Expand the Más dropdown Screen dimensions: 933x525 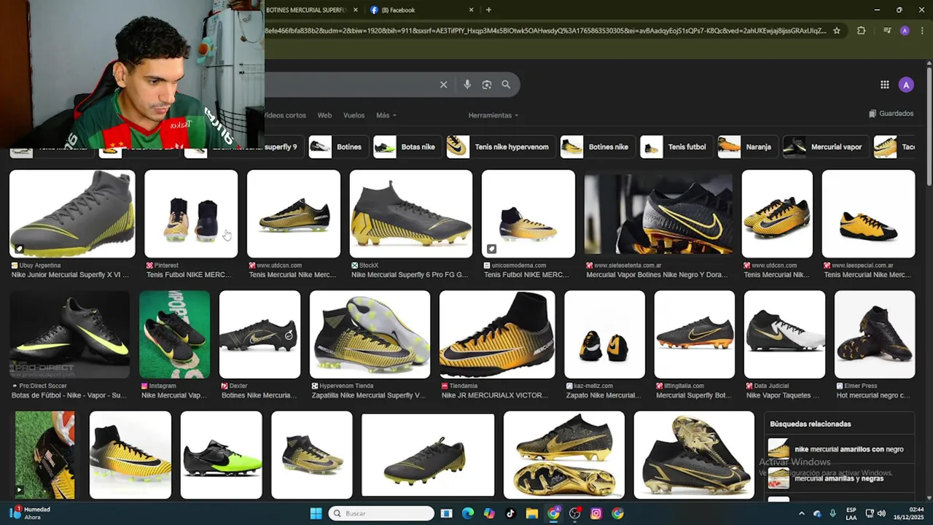pos(386,115)
